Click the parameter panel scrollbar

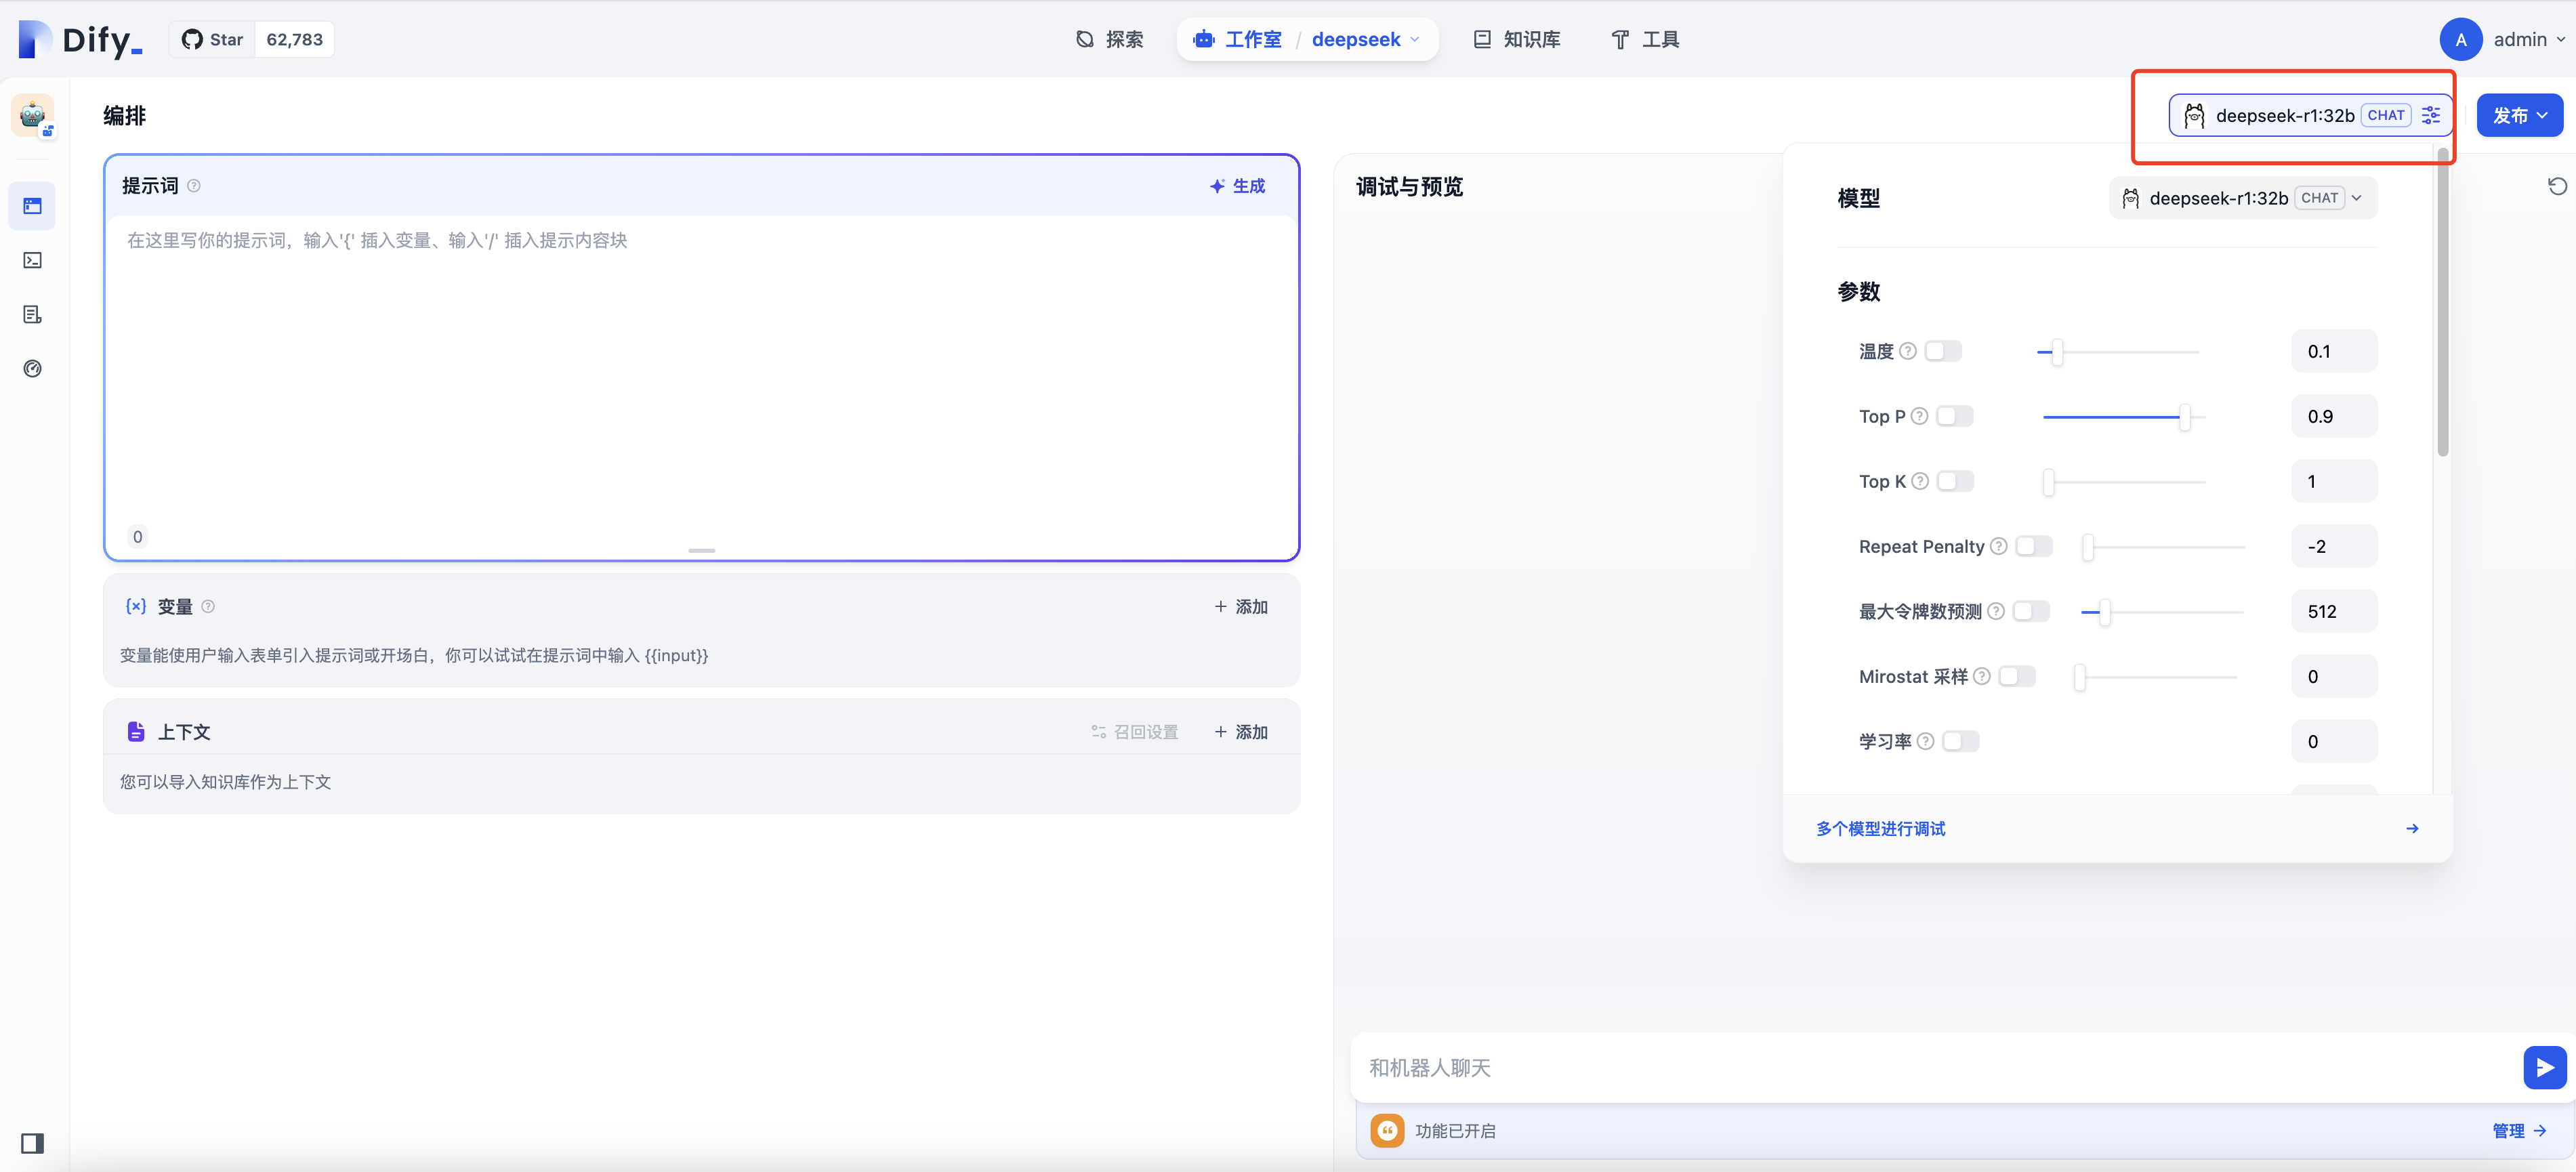pyautogui.click(x=2442, y=302)
